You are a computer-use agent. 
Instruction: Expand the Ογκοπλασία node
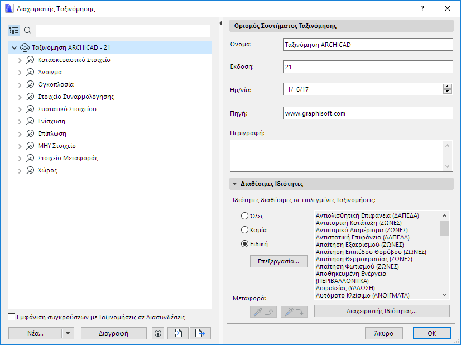coord(20,85)
